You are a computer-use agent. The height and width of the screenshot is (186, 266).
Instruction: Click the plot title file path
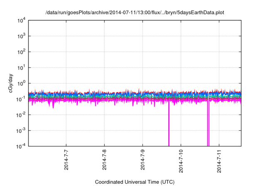coord(135,12)
